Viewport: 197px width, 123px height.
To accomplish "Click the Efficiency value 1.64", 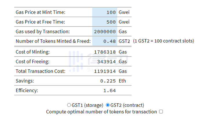I will 110,90.
